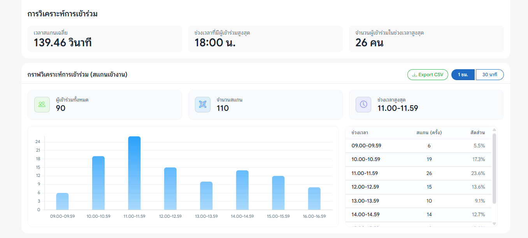Click the download icon in Export CSV
The height and width of the screenshot is (238, 528).
414,75
